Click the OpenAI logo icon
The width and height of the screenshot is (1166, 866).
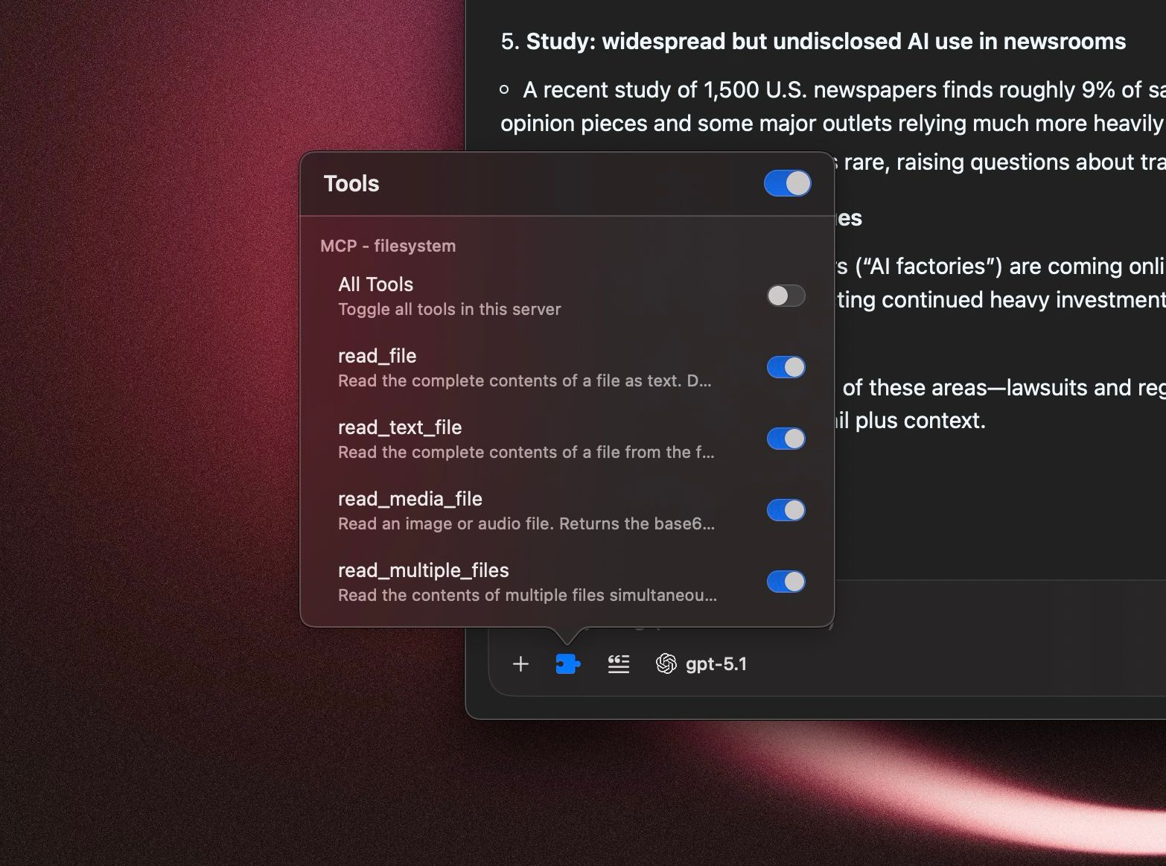click(666, 663)
